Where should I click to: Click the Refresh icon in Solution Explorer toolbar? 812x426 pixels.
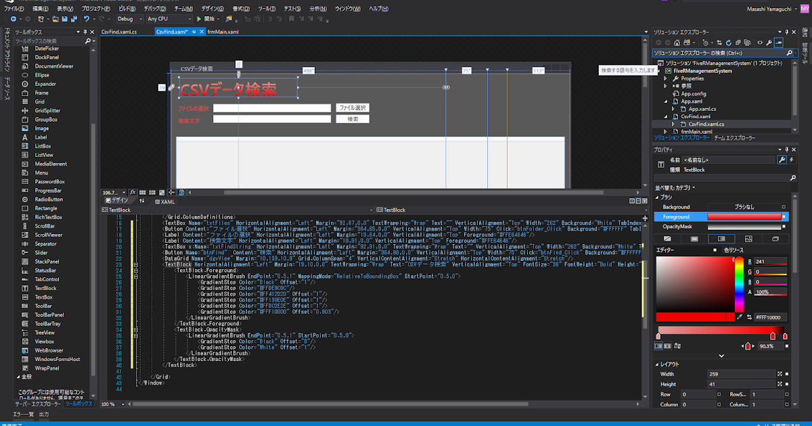point(729,42)
